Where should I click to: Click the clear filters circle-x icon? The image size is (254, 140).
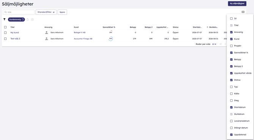point(32,20)
